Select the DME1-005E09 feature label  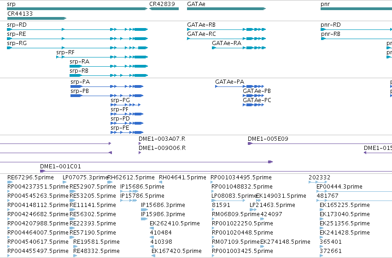coord(268,139)
